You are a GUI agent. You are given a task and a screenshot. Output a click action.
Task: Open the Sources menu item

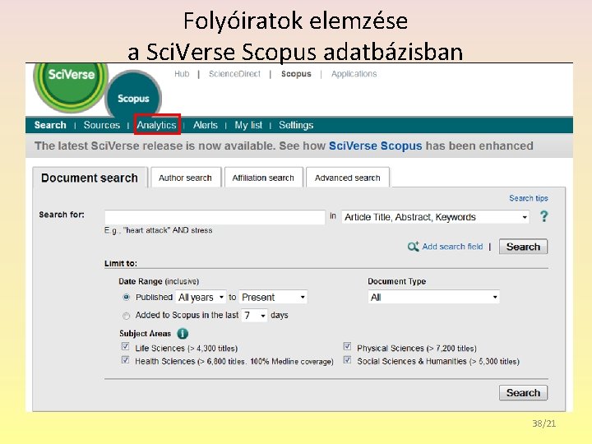(x=102, y=125)
